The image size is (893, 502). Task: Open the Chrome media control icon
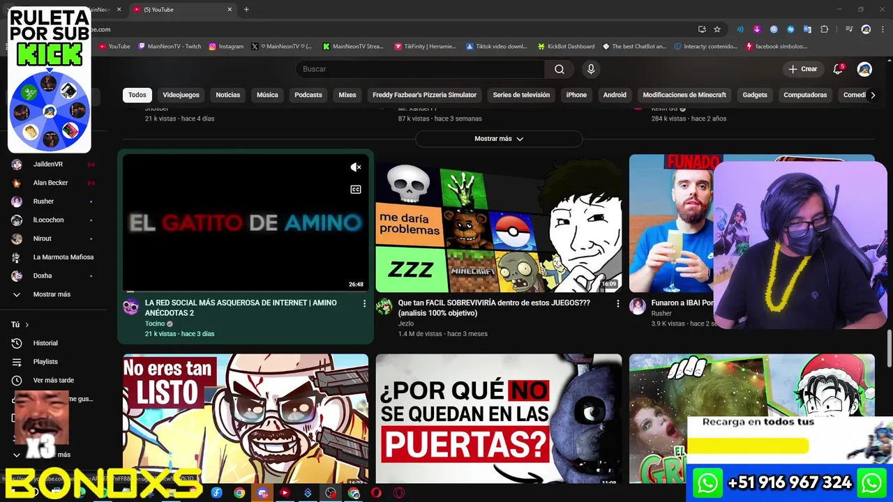849,29
